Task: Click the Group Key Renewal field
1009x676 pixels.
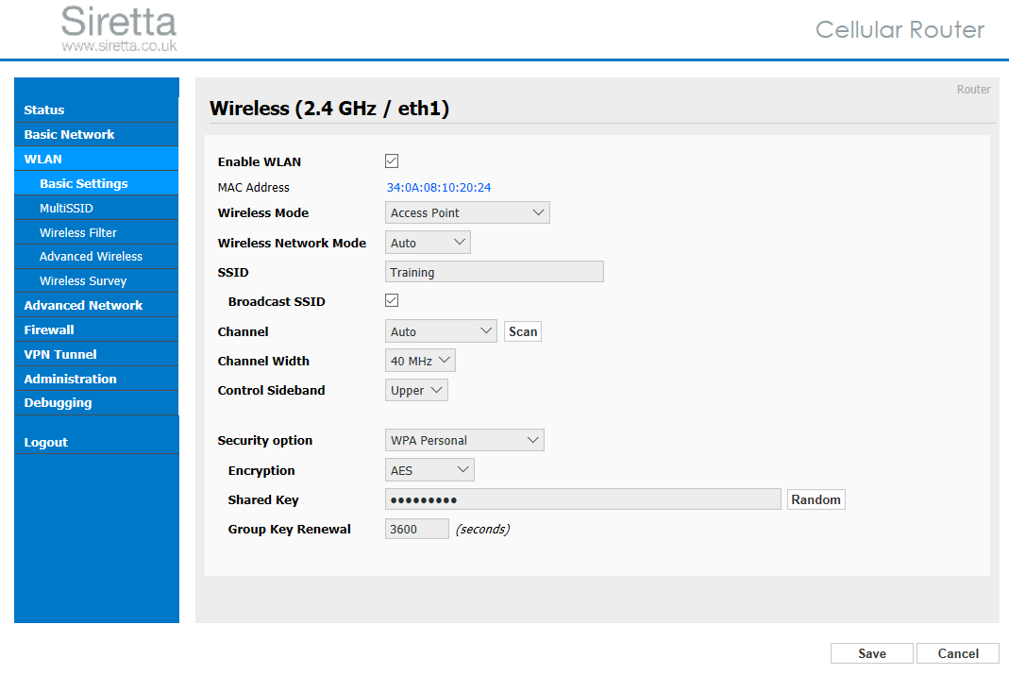Action: coord(417,530)
